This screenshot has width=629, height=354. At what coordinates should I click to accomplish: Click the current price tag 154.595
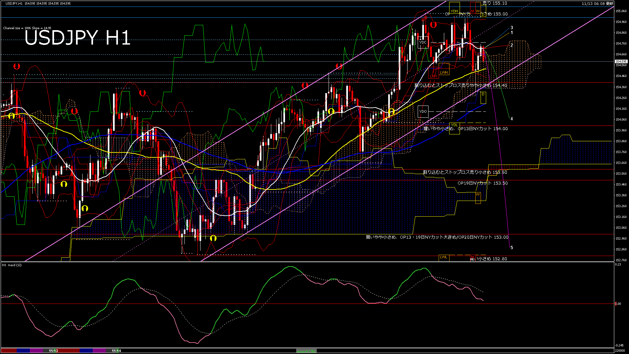click(x=621, y=61)
